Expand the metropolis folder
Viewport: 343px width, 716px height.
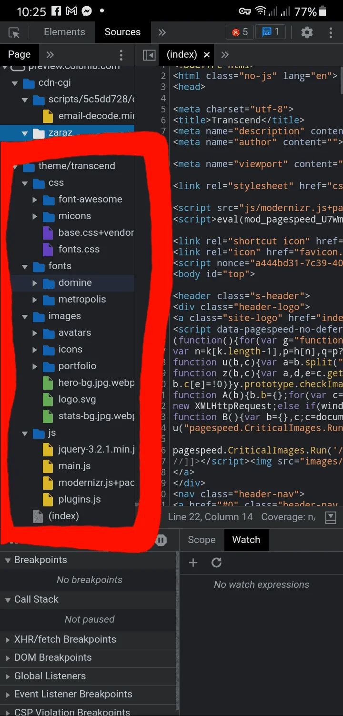(35, 300)
